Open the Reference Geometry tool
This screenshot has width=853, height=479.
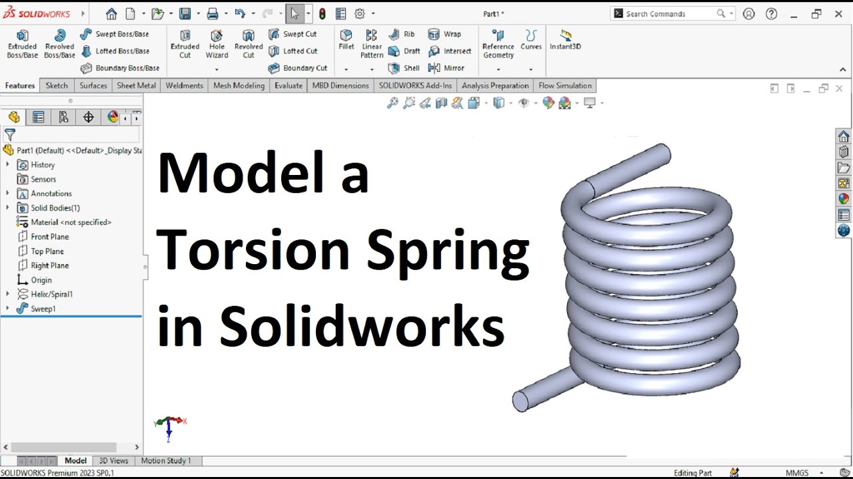coord(498,44)
